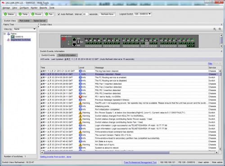Click the Brocade logo on switch image

(63, 39)
